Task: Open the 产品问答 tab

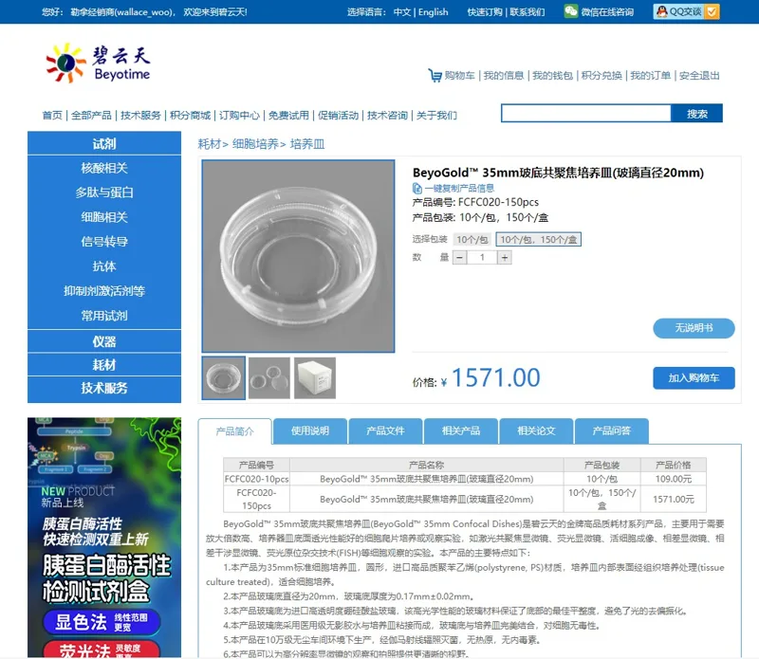Action: click(x=611, y=430)
